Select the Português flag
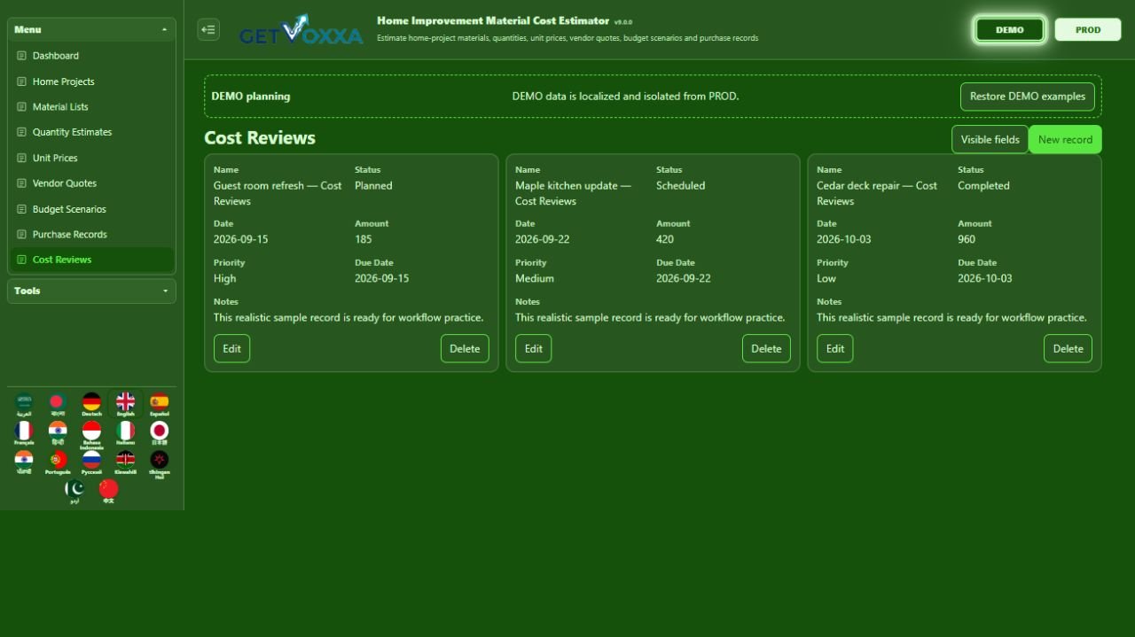This screenshot has width=1135, height=637. [x=58, y=462]
